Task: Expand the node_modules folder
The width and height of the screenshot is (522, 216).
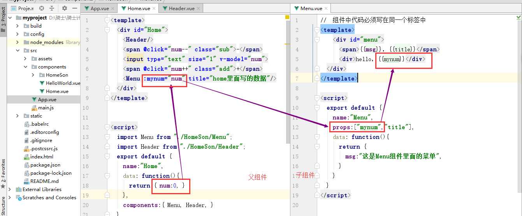Action: click(18, 42)
